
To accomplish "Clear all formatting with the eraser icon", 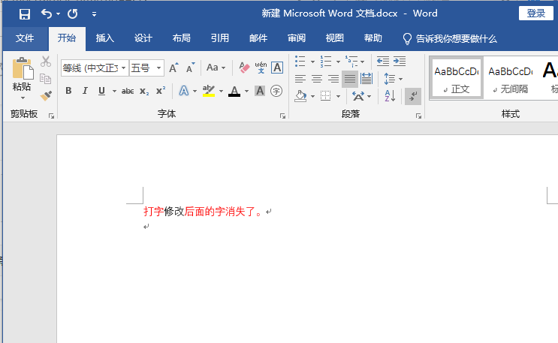I will [244, 68].
